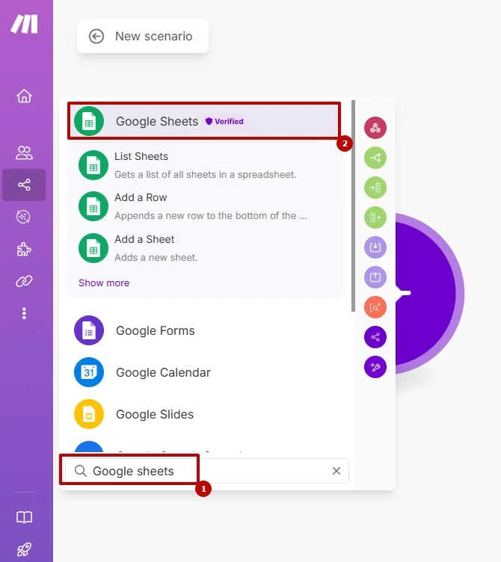Click the rocket icon in sidebar

[24, 549]
